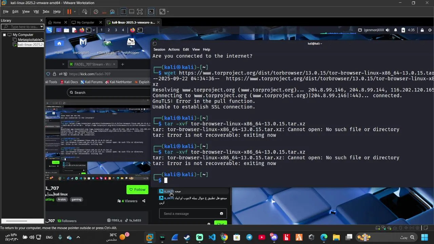
Task: Open Kali notifications bell icon
Action: point(395,30)
